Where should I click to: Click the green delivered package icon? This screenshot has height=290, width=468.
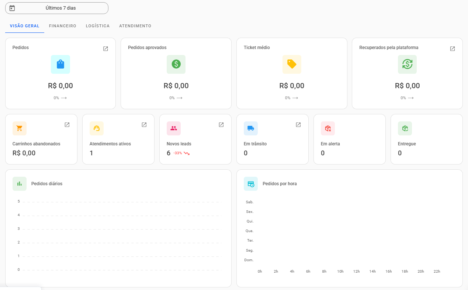[x=405, y=128]
